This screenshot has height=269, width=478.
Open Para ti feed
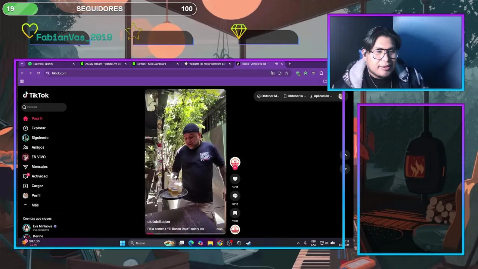coord(33,118)
